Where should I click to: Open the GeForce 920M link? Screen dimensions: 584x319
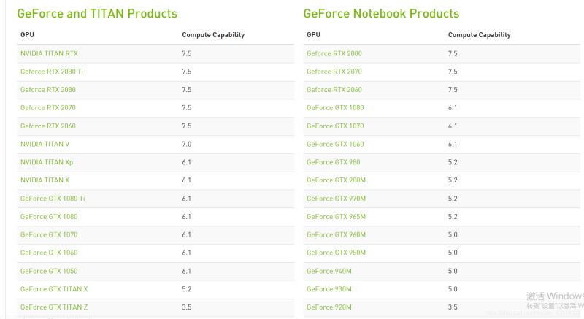pyautogui.click(x=328, y=307)
